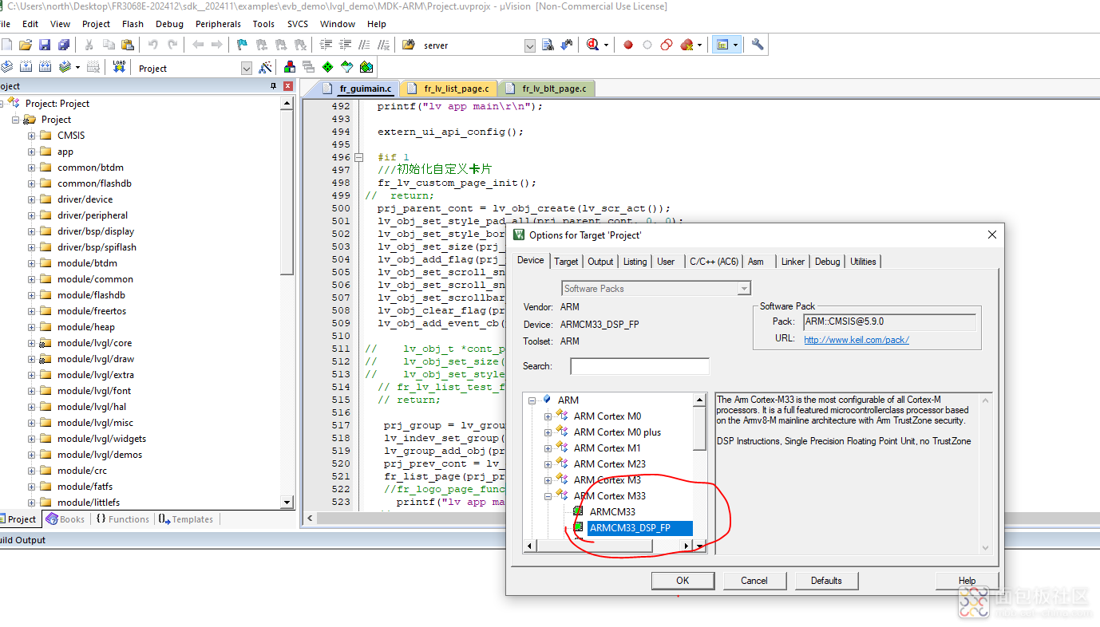
Task: Open the batch build dropdown arrow
Action: [77, 68]
